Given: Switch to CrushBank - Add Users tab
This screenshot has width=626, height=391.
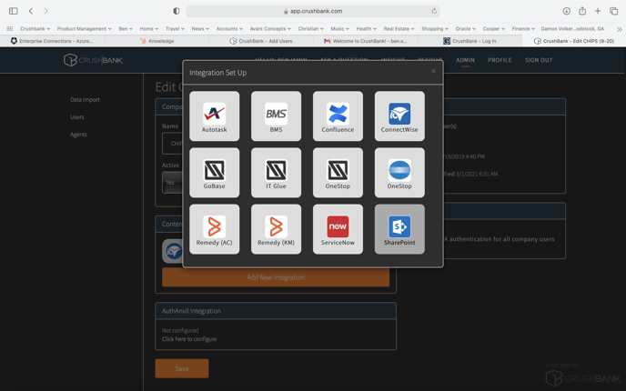Looking at the screenshot, I should (x=261, y=41).
